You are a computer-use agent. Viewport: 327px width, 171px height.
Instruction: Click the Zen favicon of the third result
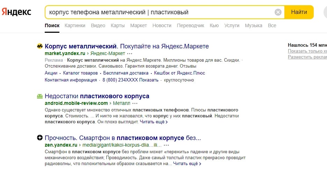tap(39, 138)
